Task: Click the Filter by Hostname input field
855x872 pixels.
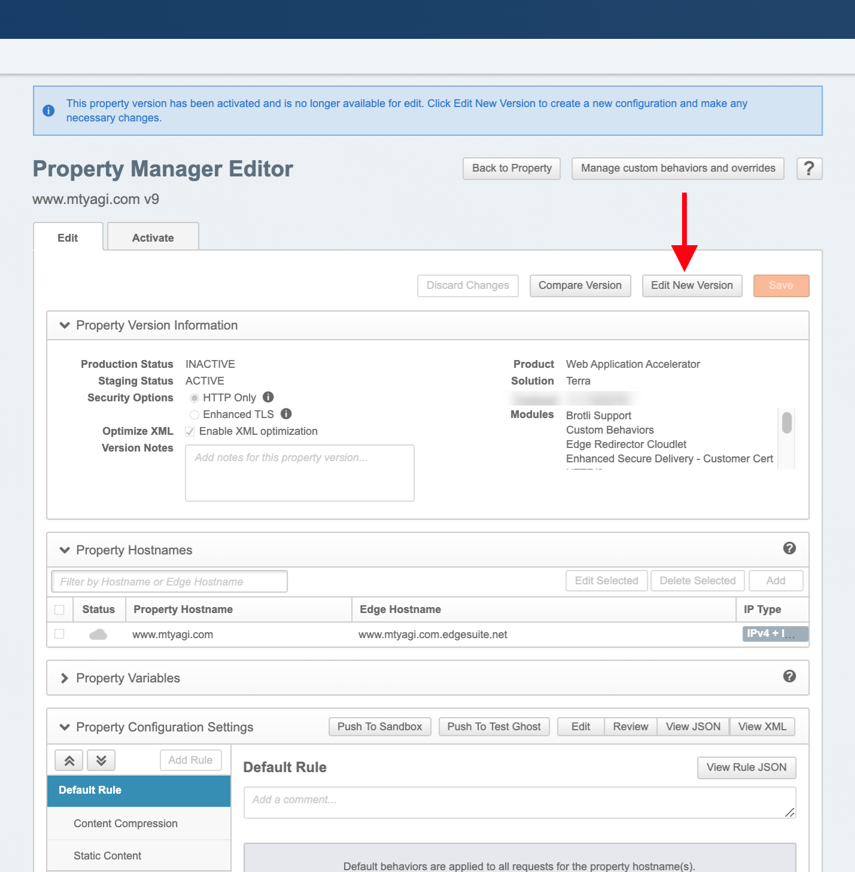Action: (x=169, y=581)
